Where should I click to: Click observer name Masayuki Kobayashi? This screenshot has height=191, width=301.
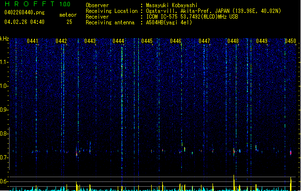[172, 5]
